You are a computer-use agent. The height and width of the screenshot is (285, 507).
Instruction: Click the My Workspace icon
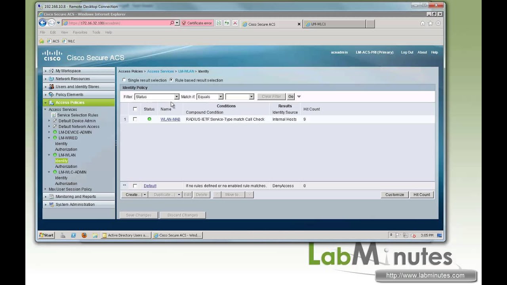51,71
